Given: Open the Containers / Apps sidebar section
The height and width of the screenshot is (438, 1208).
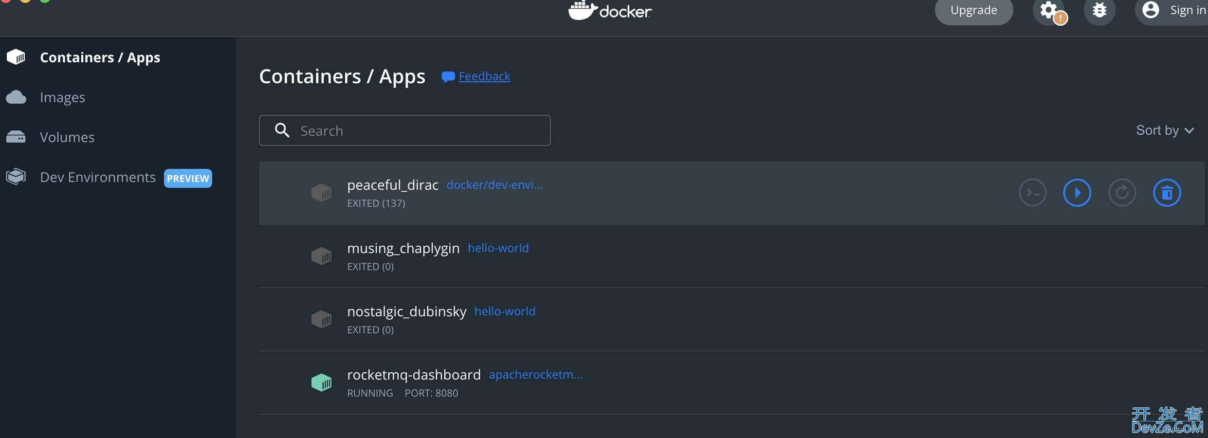Looking at the screenshot, I should coord(100,57).
